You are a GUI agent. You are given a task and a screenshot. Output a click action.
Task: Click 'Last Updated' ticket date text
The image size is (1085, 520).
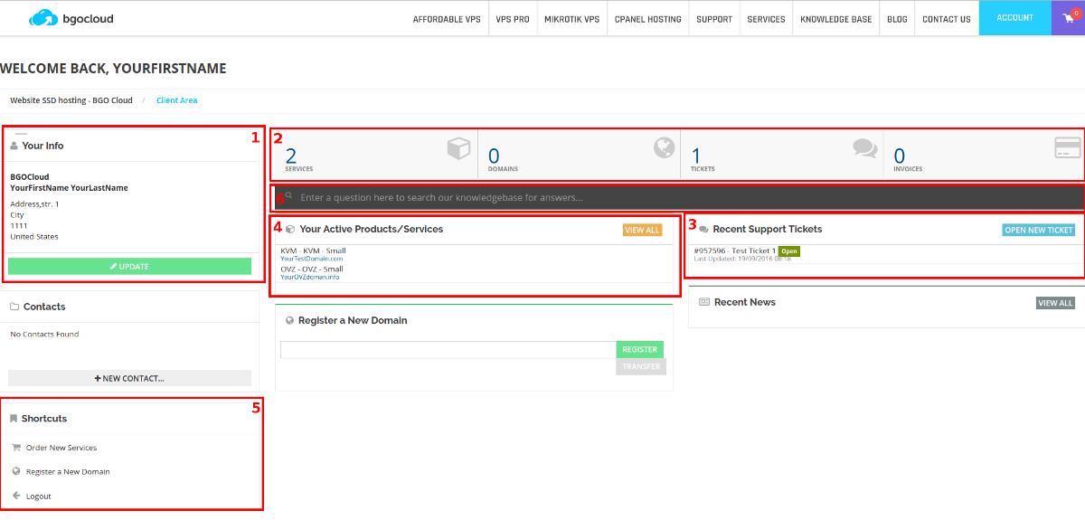point(742,259)
